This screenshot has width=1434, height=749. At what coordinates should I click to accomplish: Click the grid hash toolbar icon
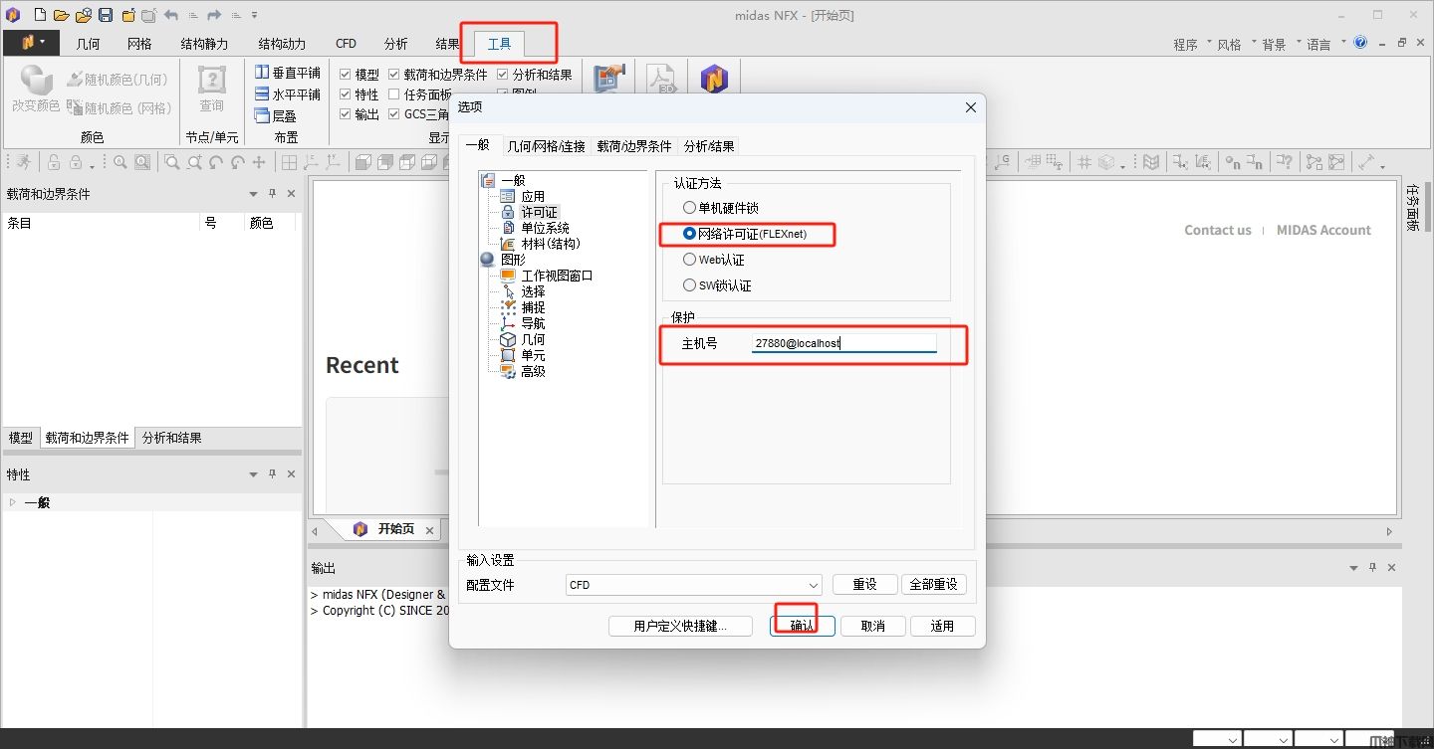coord(1084,162)
